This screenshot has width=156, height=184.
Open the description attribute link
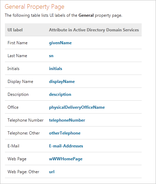(x=60, y=94)
